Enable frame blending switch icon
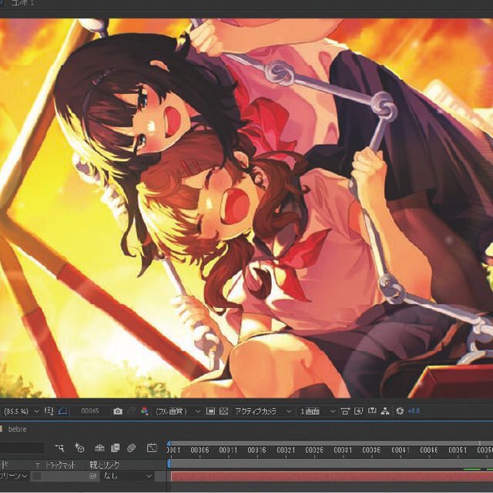This screenshot has height=493, width=493. click(116, 448)
